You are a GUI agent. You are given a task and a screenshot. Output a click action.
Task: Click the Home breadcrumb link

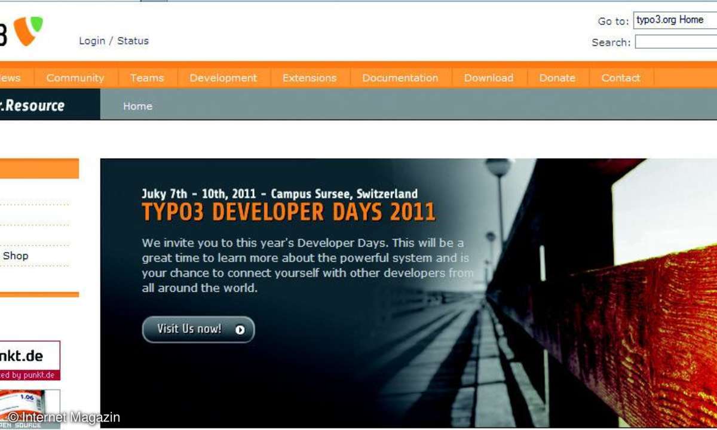137,106
